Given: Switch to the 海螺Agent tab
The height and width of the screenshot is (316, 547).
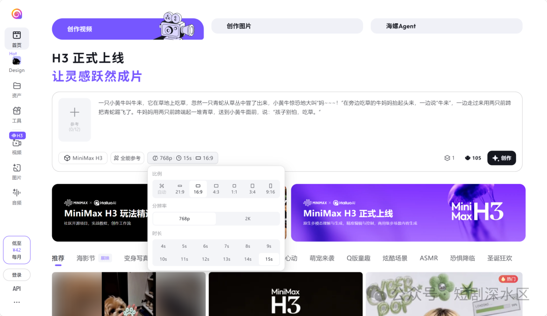Looking at the screenshot, I should pyautogui.click(x=447, y=26).
